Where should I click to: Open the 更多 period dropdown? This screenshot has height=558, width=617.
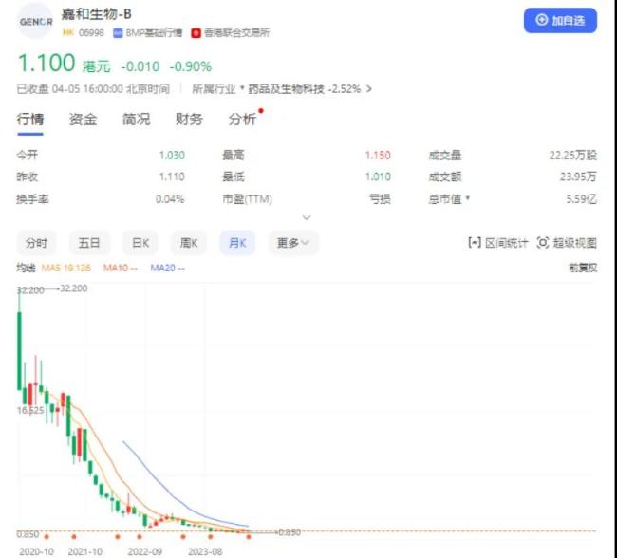tap(293, 243)
